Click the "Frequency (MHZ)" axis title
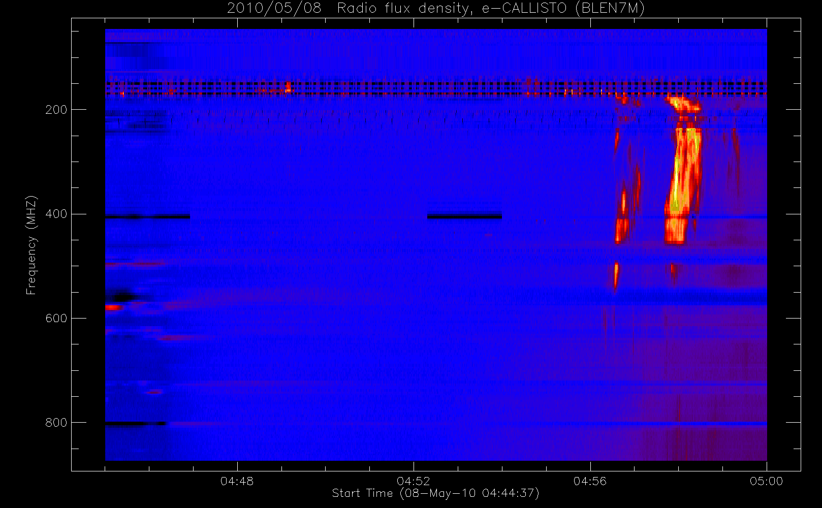 [x=31, y=245]
